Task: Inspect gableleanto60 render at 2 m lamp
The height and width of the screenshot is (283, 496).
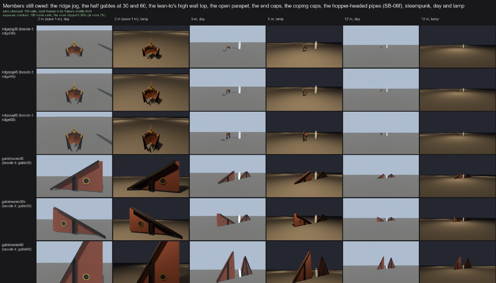Action: (151, 262)
